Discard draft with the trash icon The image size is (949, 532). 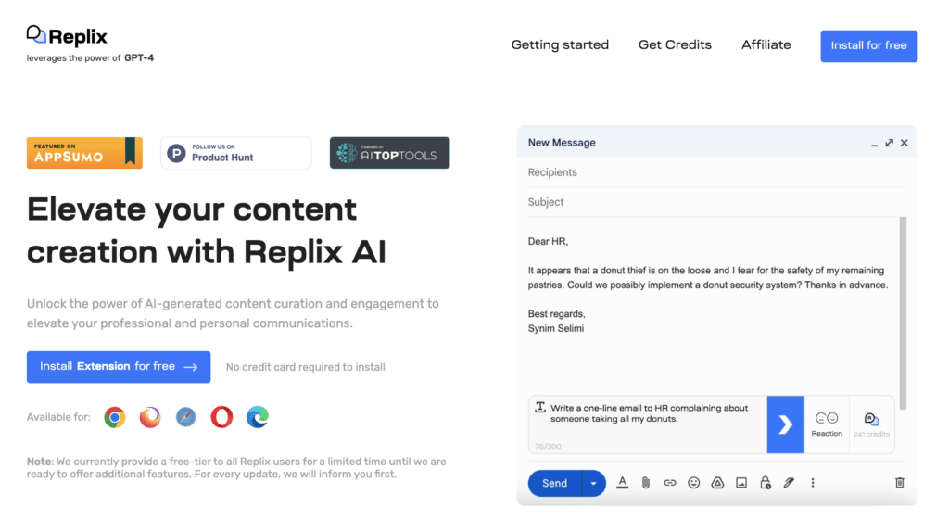[x=900, y=483]
